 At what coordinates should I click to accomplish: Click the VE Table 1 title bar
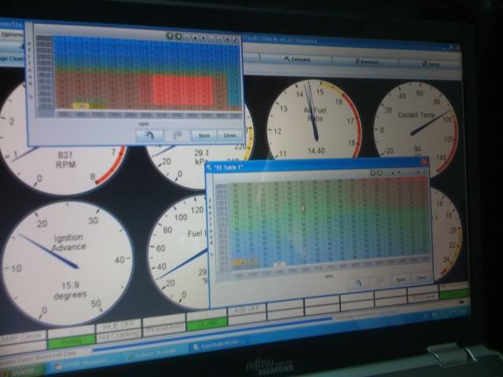[317, 163]
